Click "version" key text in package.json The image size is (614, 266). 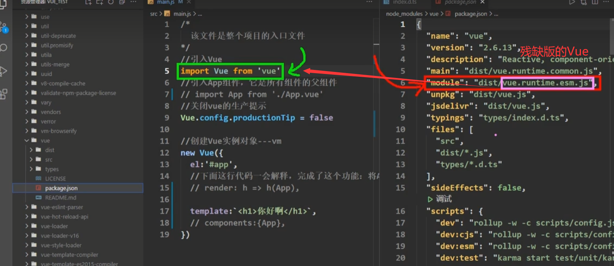(448, 47)
